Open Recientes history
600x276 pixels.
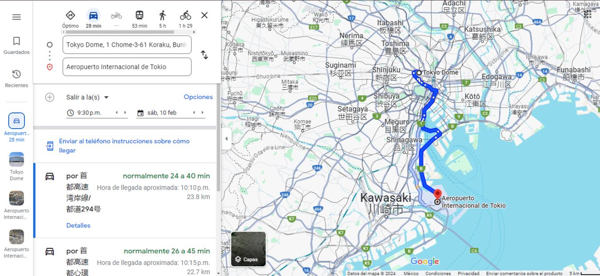[x=16, y=78]
